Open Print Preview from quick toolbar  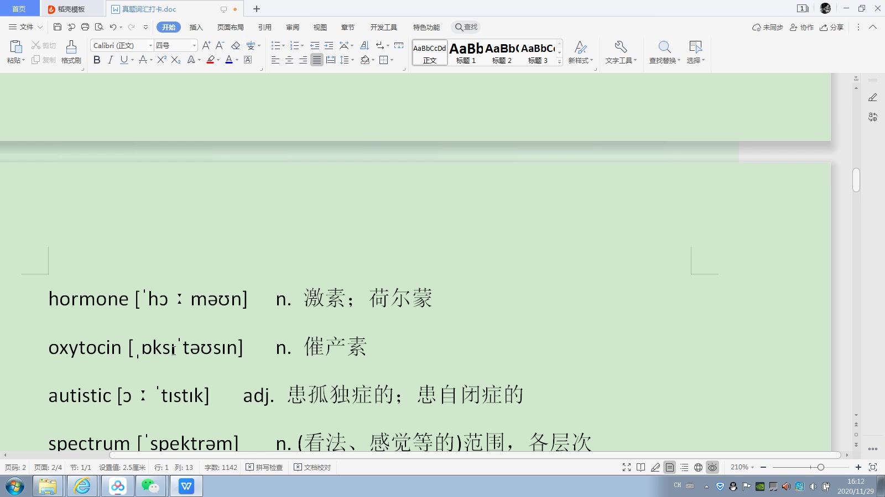coord(99,27)
